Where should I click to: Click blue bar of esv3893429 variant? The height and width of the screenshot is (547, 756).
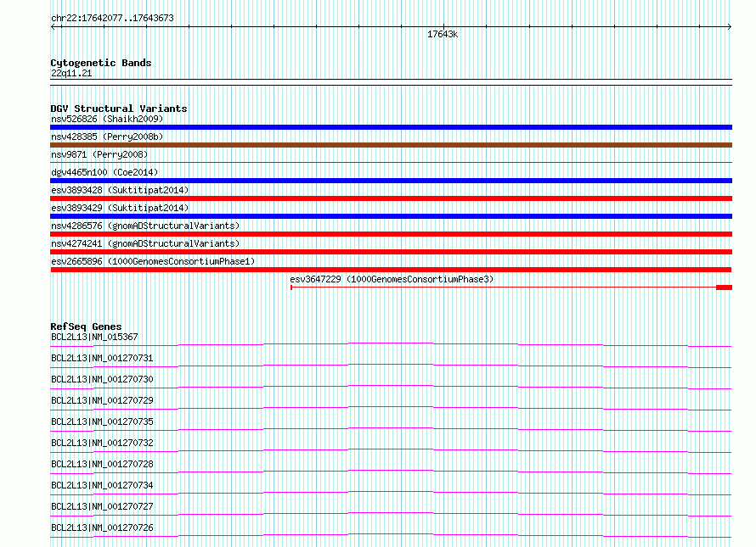(x=391, y=216)
